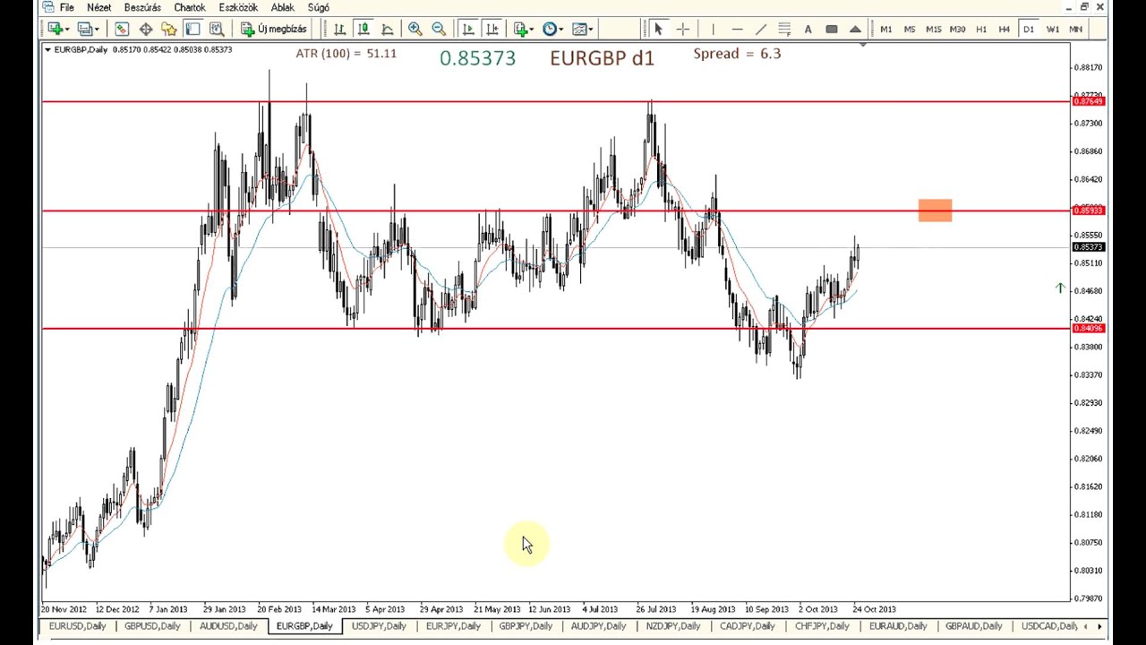Screen dimensions: 1146x645
Task: Open the Market Watch window icon
Action: point(122,30)
